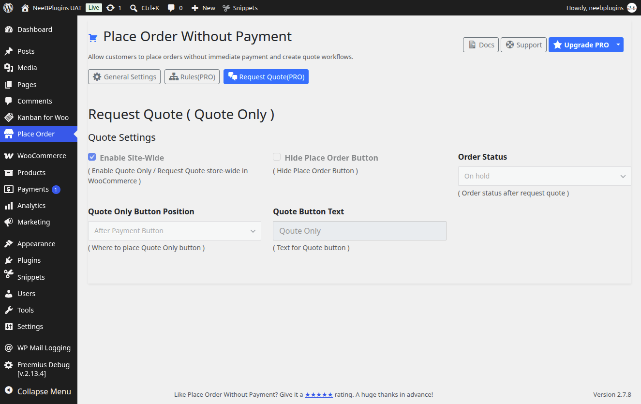Click the Upgrade PRO button
The width and height of the screenshot is (641, 404).
point(581,45)
